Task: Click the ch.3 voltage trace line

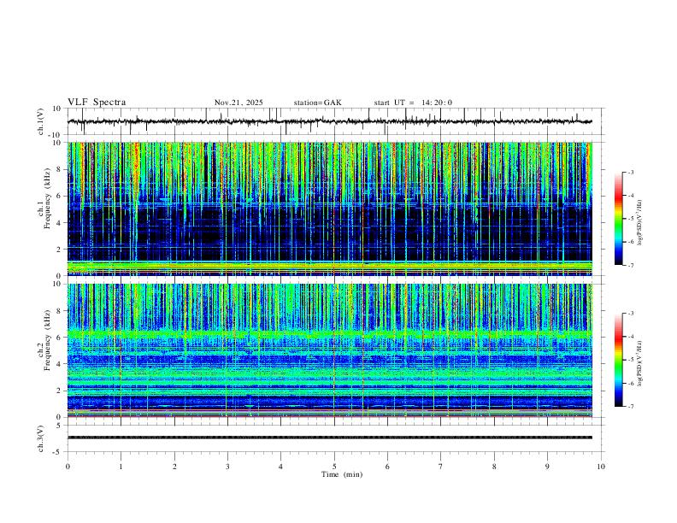Action: pyautogui.click(x=330, y=438)
